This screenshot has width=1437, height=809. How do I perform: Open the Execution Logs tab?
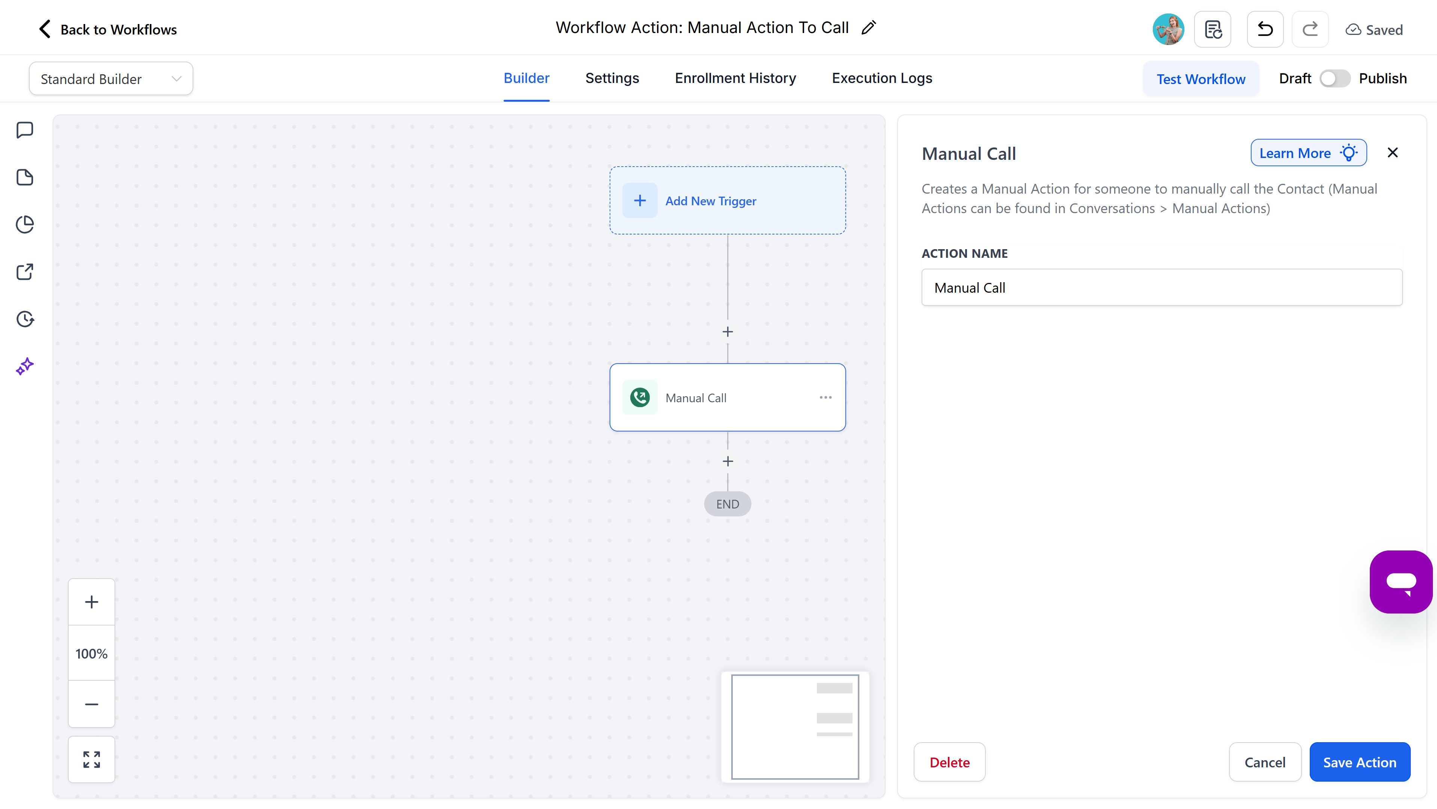(x=881, y=78)
